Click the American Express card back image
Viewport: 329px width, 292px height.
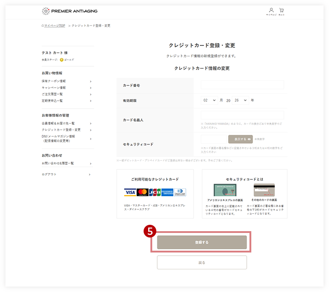click(225, 190)
